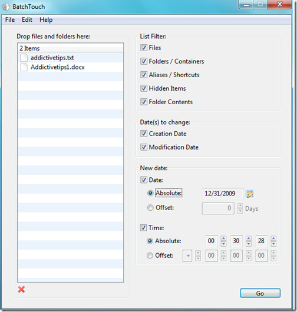Open the File menu
The height and width of the screenshot is (312, 297).
coord(10,19)
